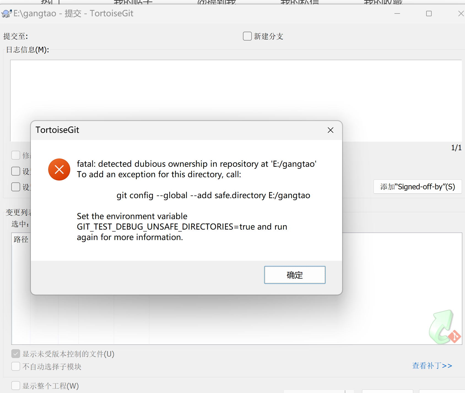Close the E:\gangtao commit window
Image resolution: width=465 pixels, height=393 pixels.
click(461, 14)
